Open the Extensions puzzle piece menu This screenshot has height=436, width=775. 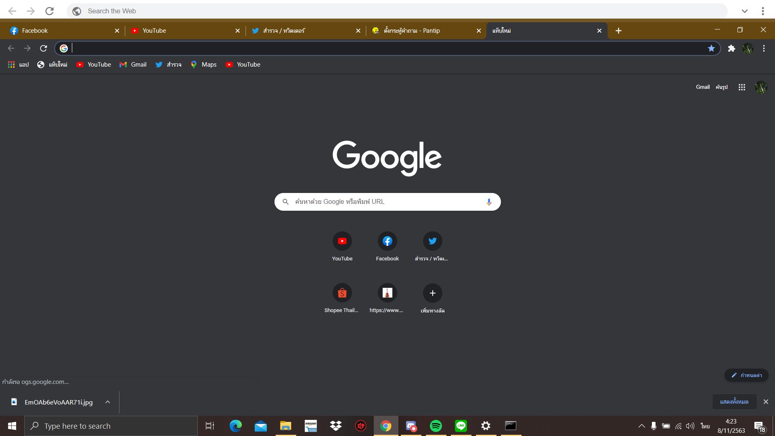pos(731,48)
